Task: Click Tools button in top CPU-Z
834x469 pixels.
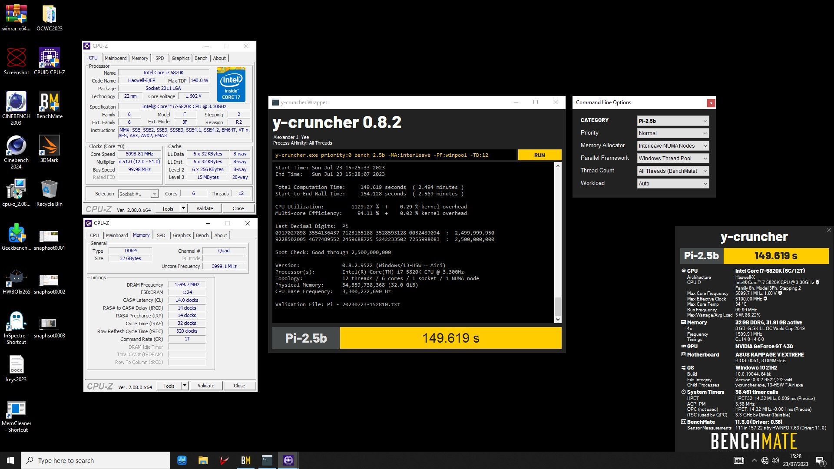Action: 168,208
